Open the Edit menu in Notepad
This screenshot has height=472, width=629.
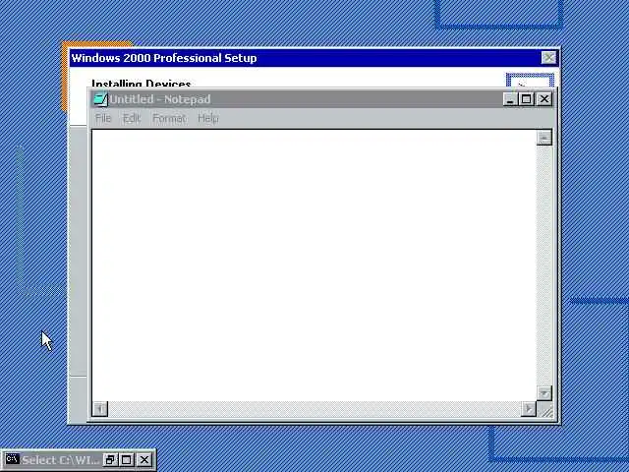click(132, 118)
